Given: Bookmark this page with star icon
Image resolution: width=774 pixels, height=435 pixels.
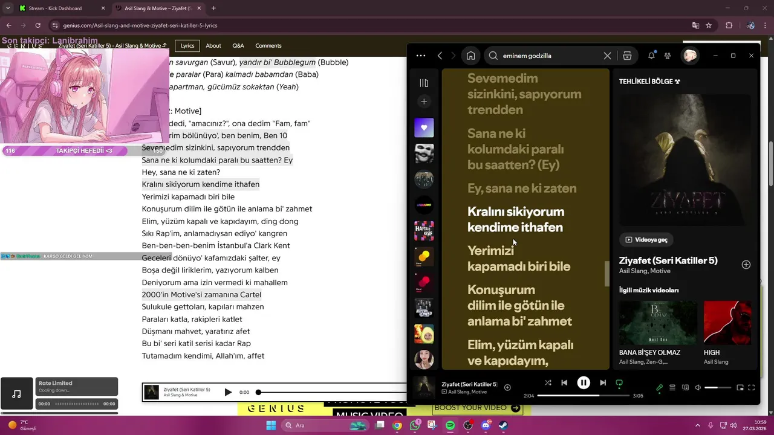Looking at the screenshot, I should point(709,25).
